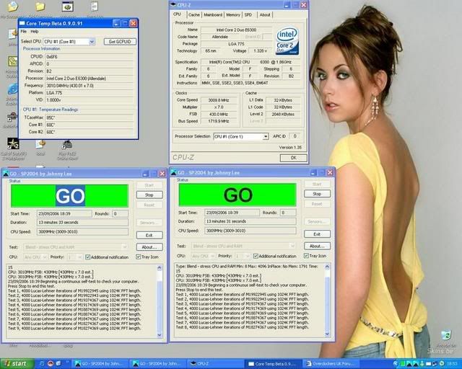Switch to the first SP2004 taskbar button
Screen dimensions: 462x369
point(100,364)
